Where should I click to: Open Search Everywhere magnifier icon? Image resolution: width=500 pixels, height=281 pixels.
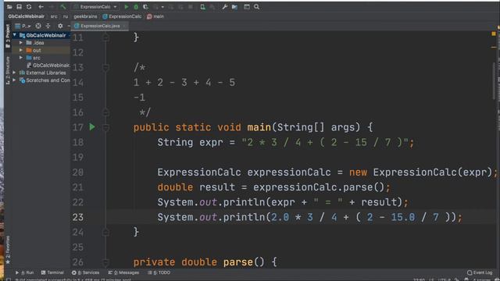(x=257, y=7)
